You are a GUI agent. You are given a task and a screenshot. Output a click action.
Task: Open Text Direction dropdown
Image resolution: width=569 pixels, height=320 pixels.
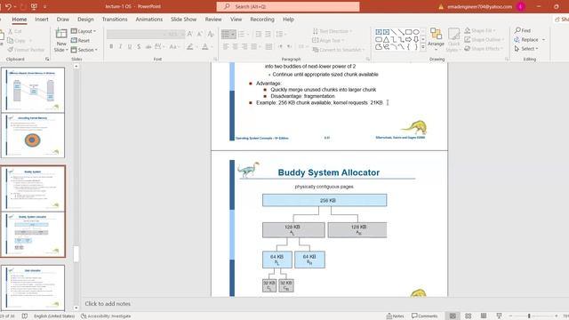coord(332,31)
